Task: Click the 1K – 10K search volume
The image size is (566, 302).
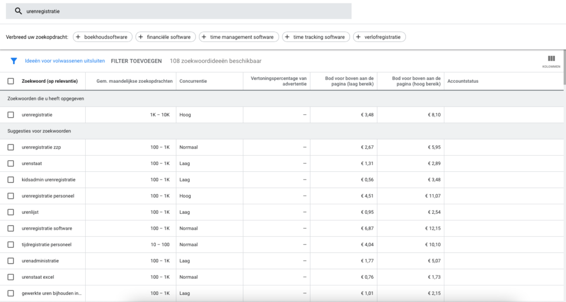Action: [x=160, y=115]
